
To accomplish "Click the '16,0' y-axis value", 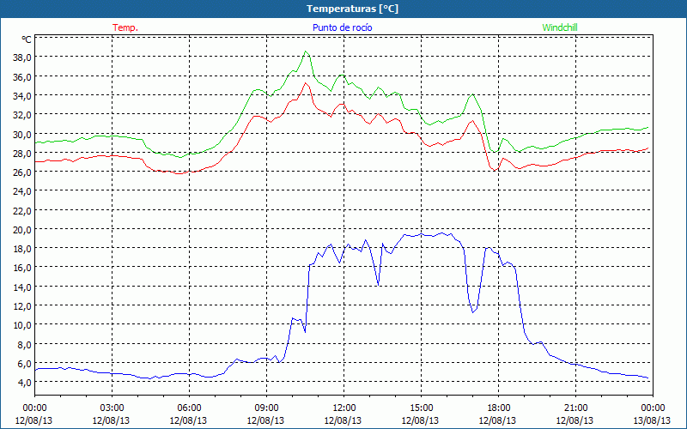I will pyautogui.click(x=22, y=268).
